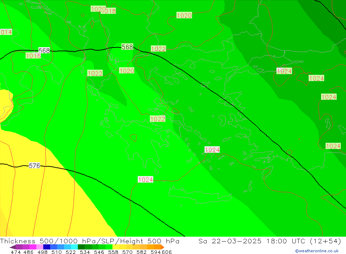
Task: Click the 498 legend value
Action: click(42, 252)
